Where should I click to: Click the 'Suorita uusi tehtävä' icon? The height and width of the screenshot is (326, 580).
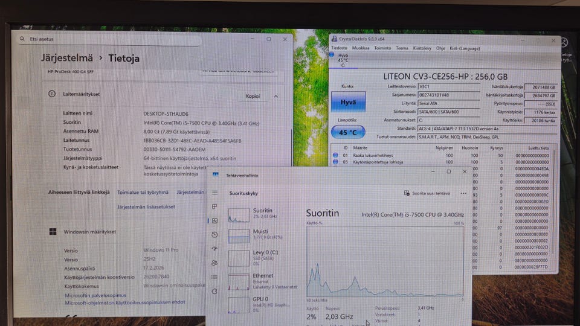407,193
